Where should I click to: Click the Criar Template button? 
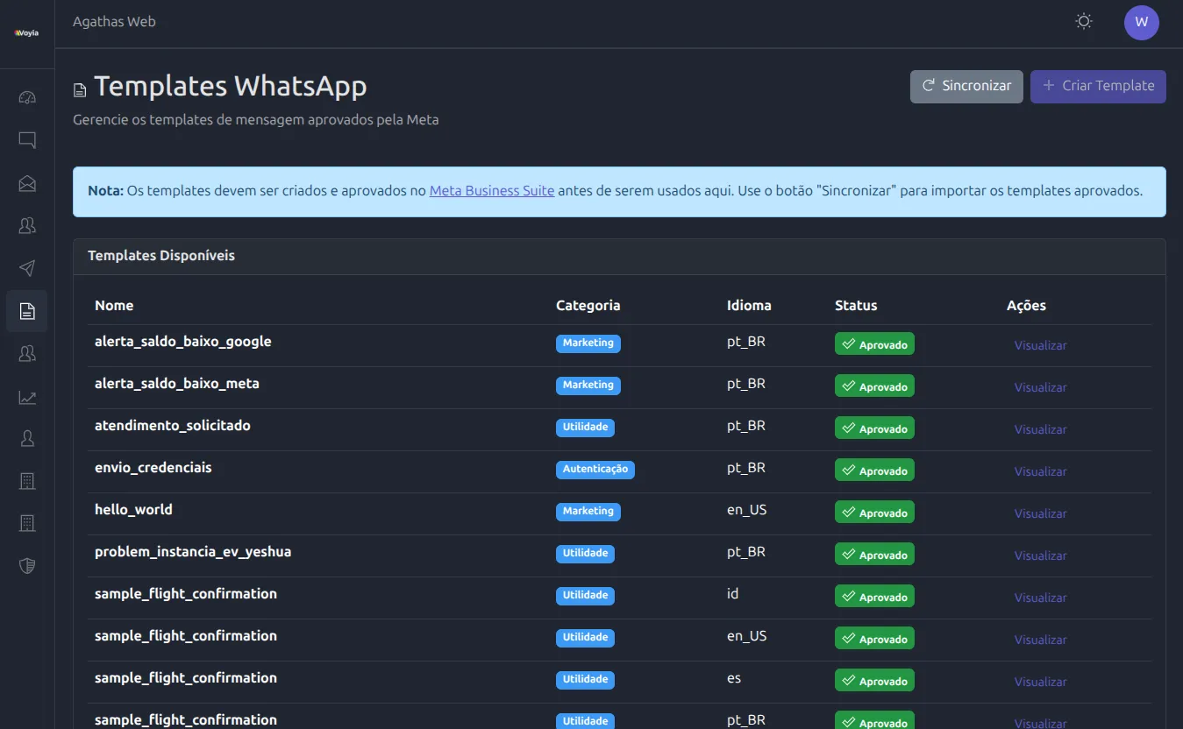pos(1098,86)
